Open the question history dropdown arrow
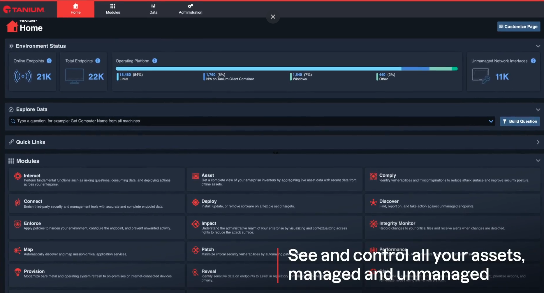The width and height of the screenshot is (544, 293). coord(491,121)
